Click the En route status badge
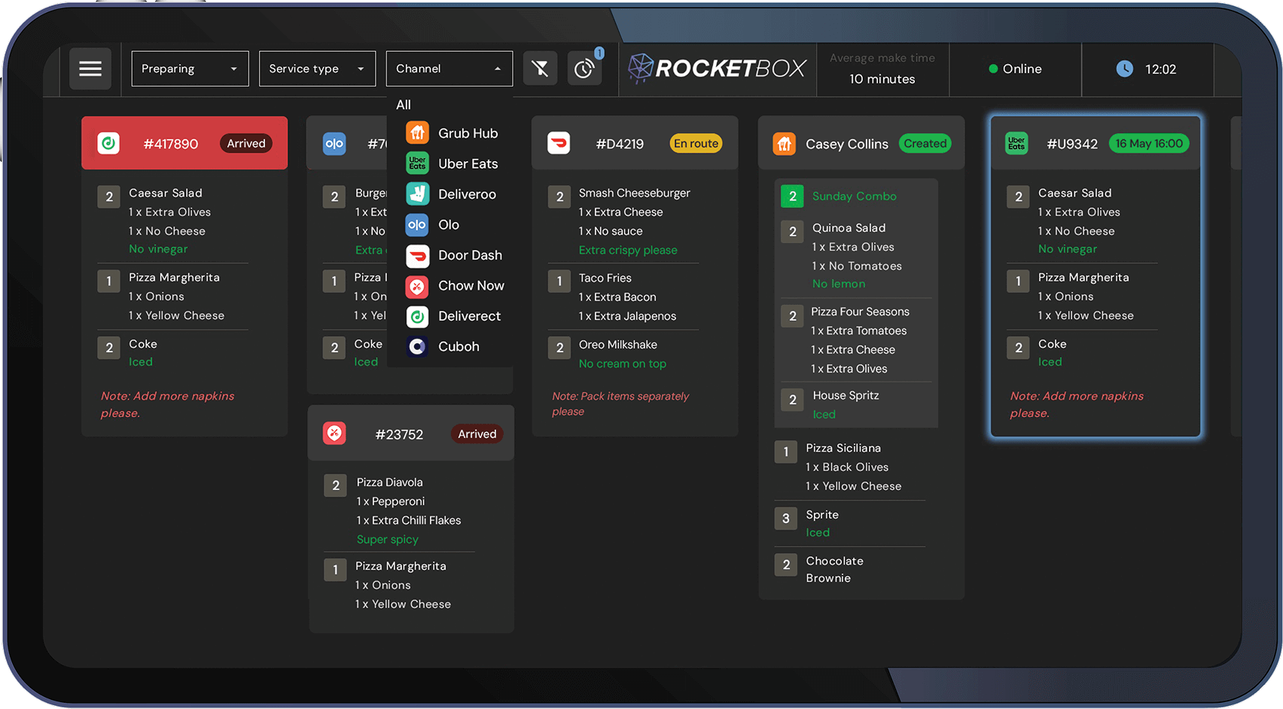 696,143
